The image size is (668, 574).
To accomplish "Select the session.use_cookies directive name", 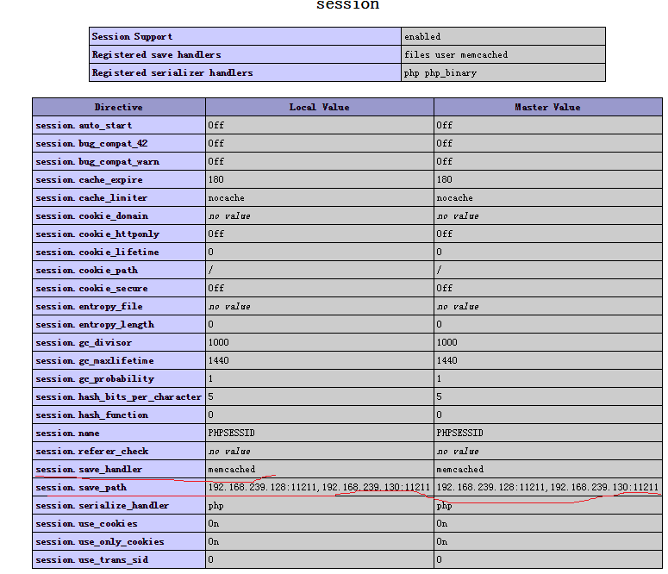I will tap(86, 524).
